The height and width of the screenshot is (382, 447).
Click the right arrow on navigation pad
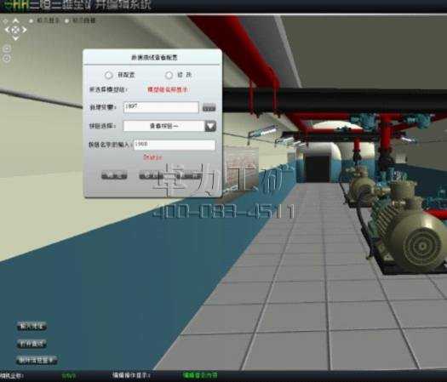point(24,29)
